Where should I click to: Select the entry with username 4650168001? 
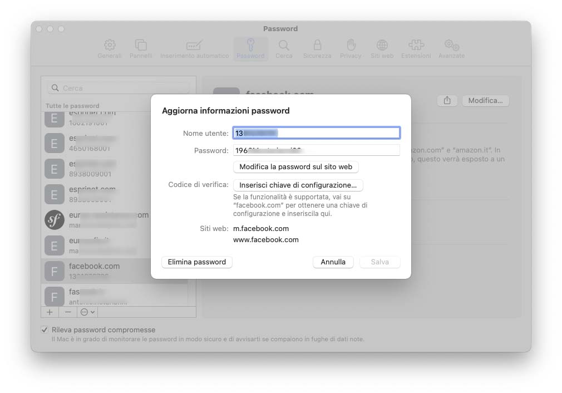pyautogui.click(x=115, y=143)
